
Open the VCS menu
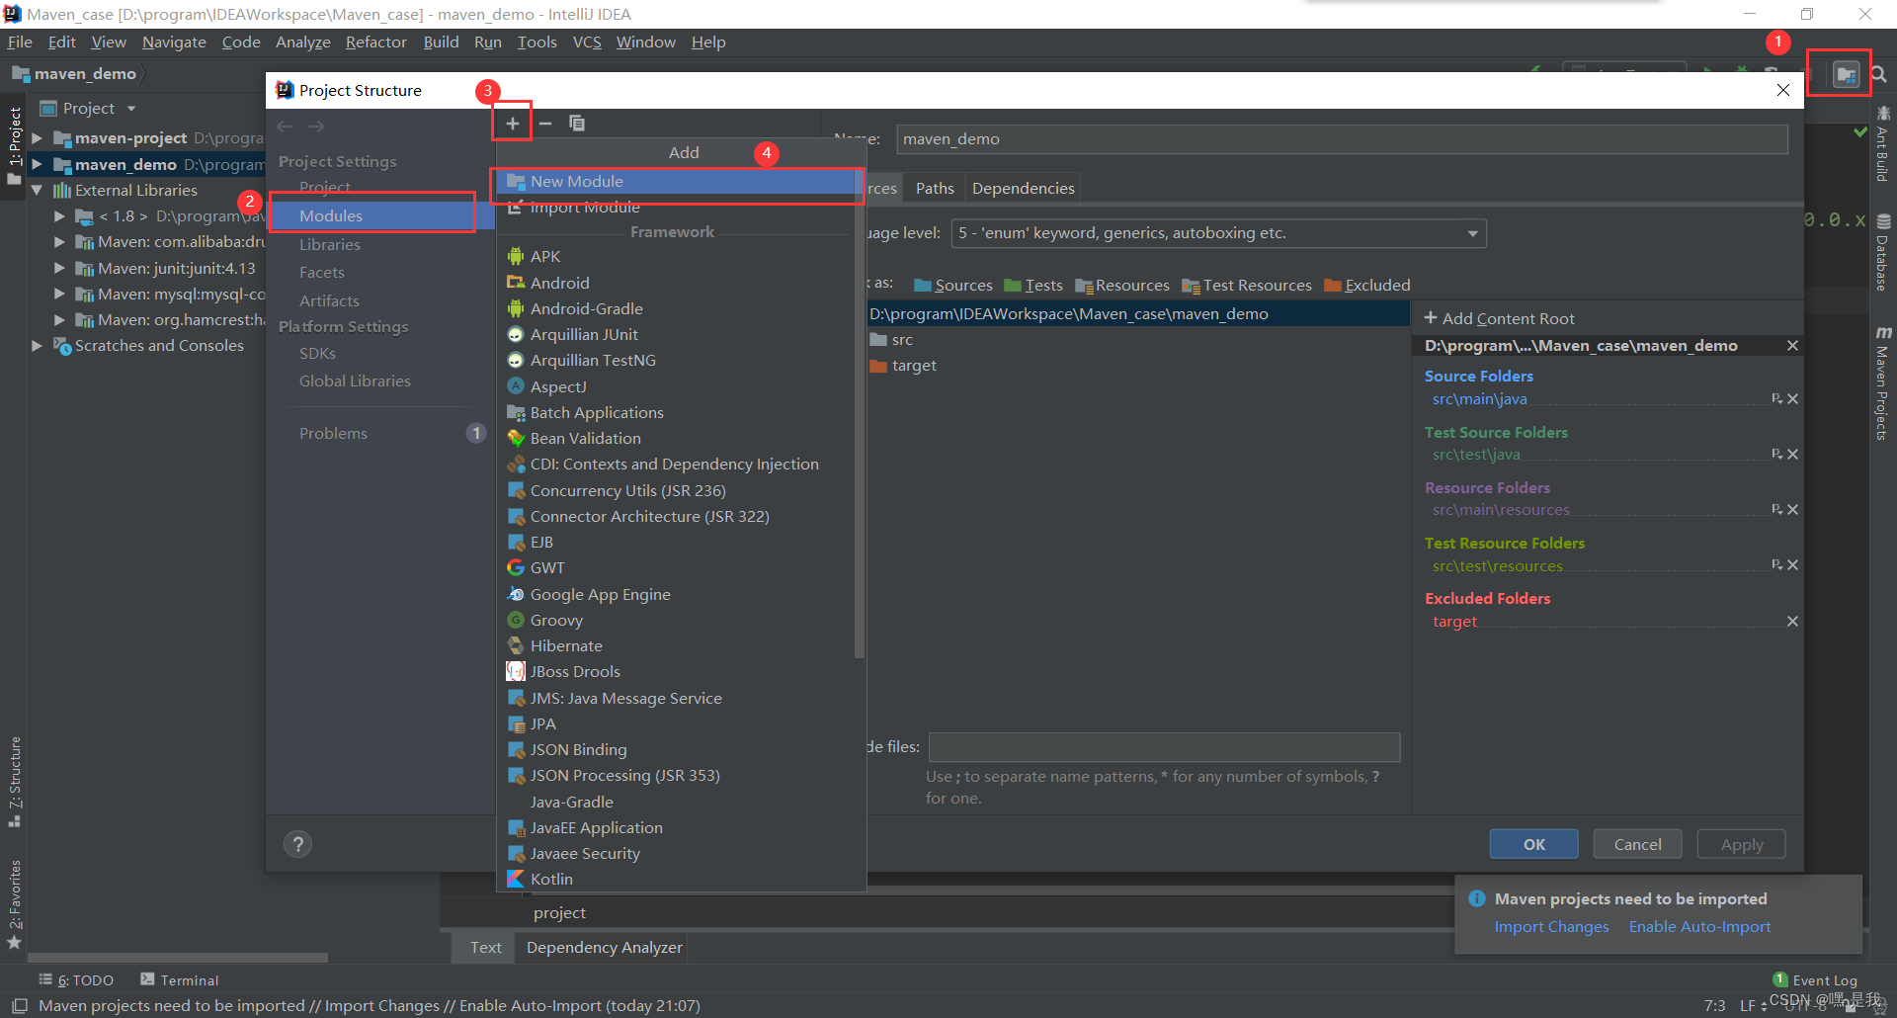pos(587,42)
